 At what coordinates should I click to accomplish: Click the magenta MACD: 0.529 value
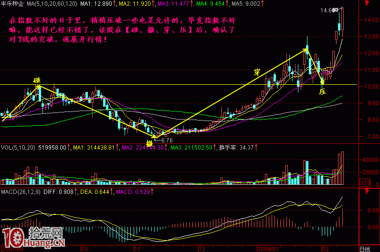(133, 192)
